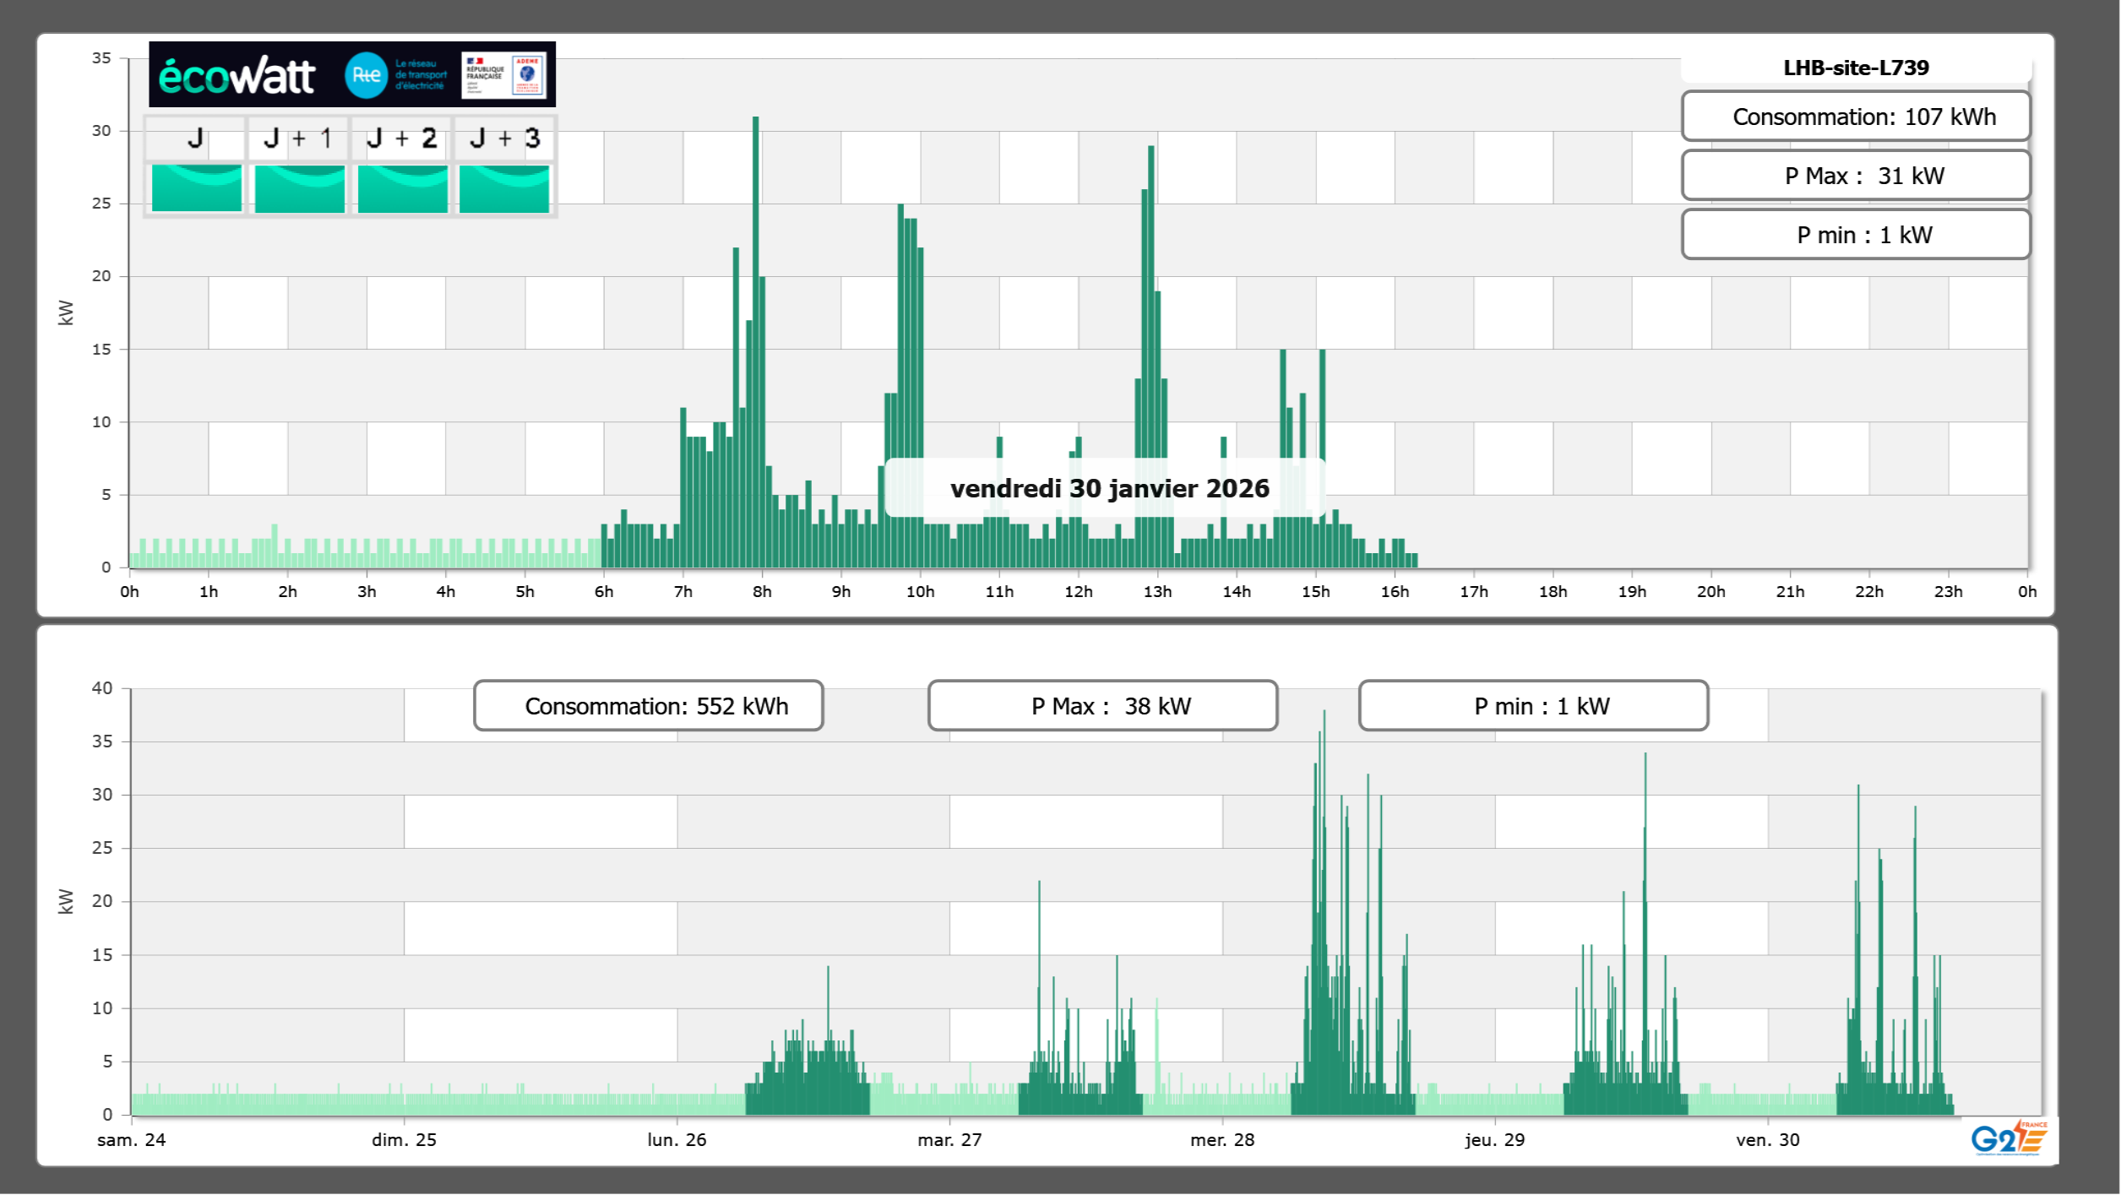Click the Consommation: 107 kWh box

pyautogui.click(x=1855, y=117)
